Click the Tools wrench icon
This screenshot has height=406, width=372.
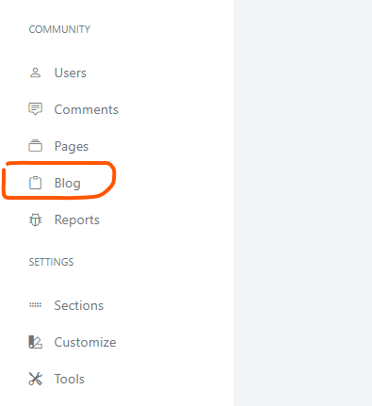(x=35, y=379)
